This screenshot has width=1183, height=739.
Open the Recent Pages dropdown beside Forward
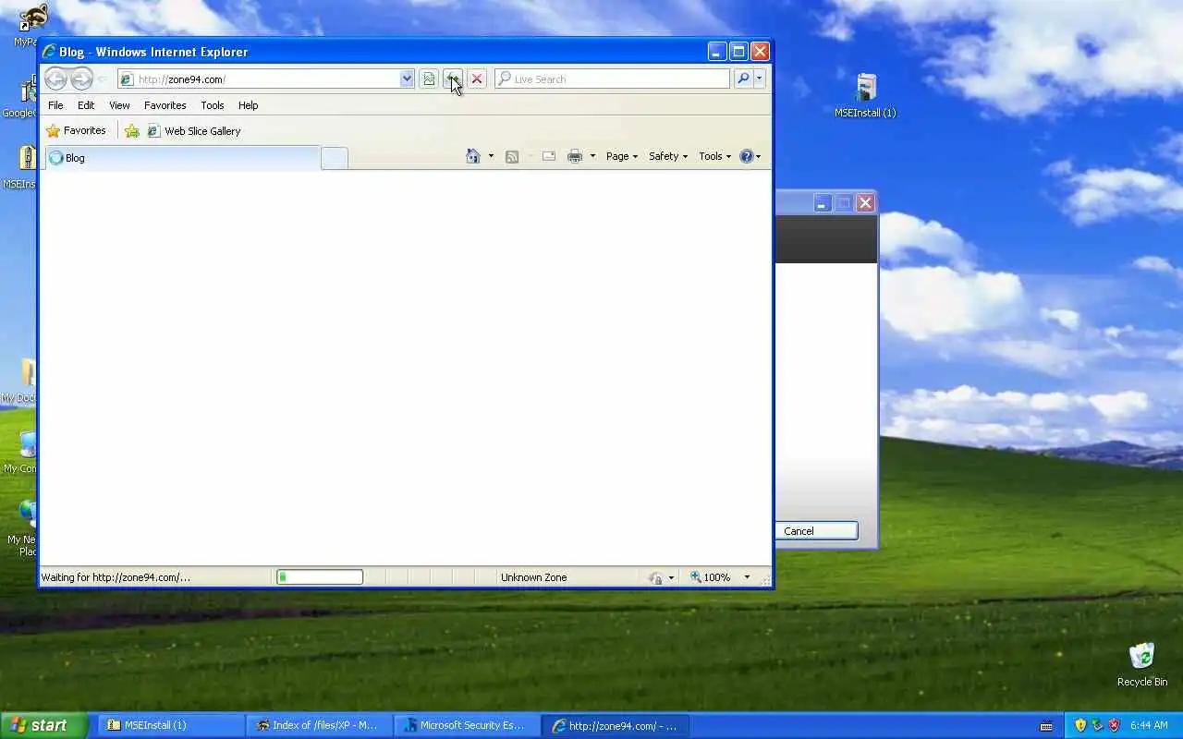point(102,79)
